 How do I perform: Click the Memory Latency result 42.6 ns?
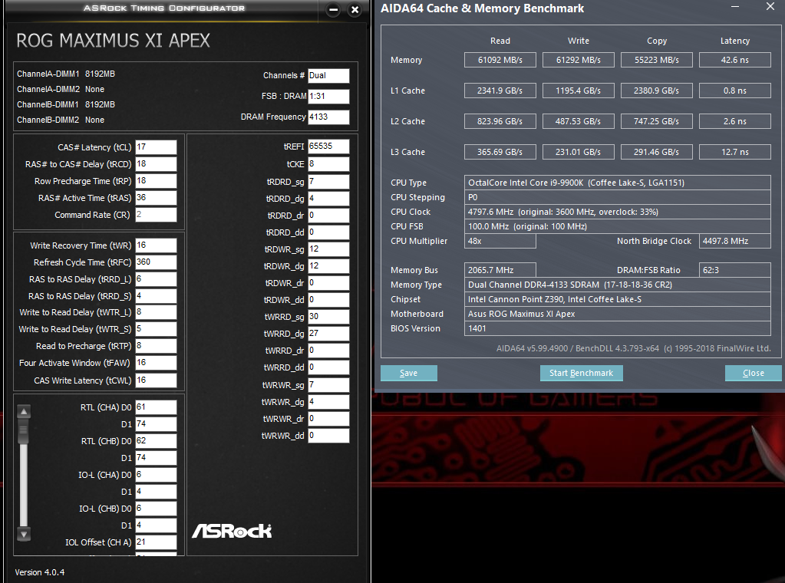click(x=735, y=60)
